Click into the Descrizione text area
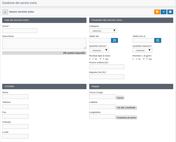This screenshot has width=176, height=142. 44,44
